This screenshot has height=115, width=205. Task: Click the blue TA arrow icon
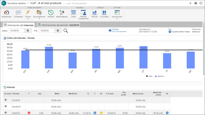[x=167, y=113]
